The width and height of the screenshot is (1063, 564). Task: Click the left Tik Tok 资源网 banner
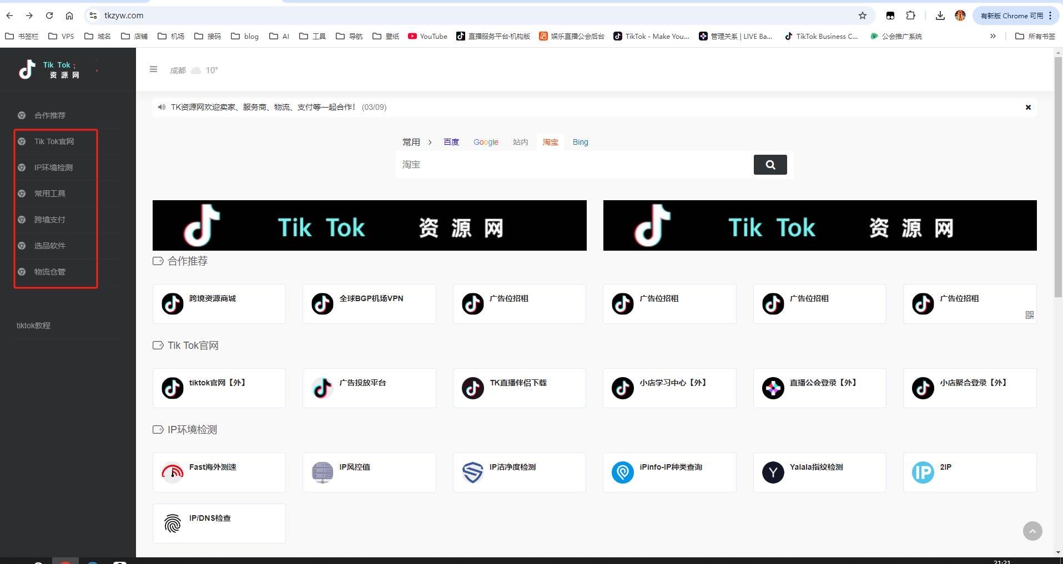point(370,225)
